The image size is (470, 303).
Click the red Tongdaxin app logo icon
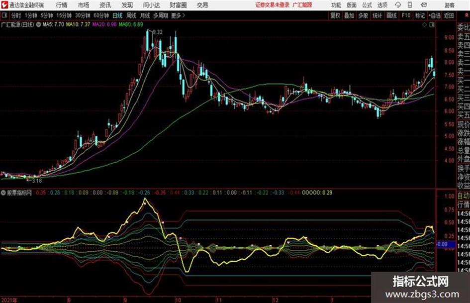coord(5,5)
